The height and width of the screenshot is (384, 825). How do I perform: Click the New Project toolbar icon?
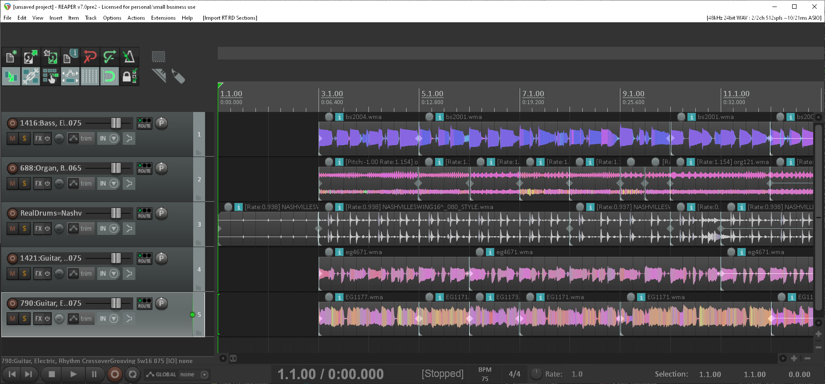point(11,57)
